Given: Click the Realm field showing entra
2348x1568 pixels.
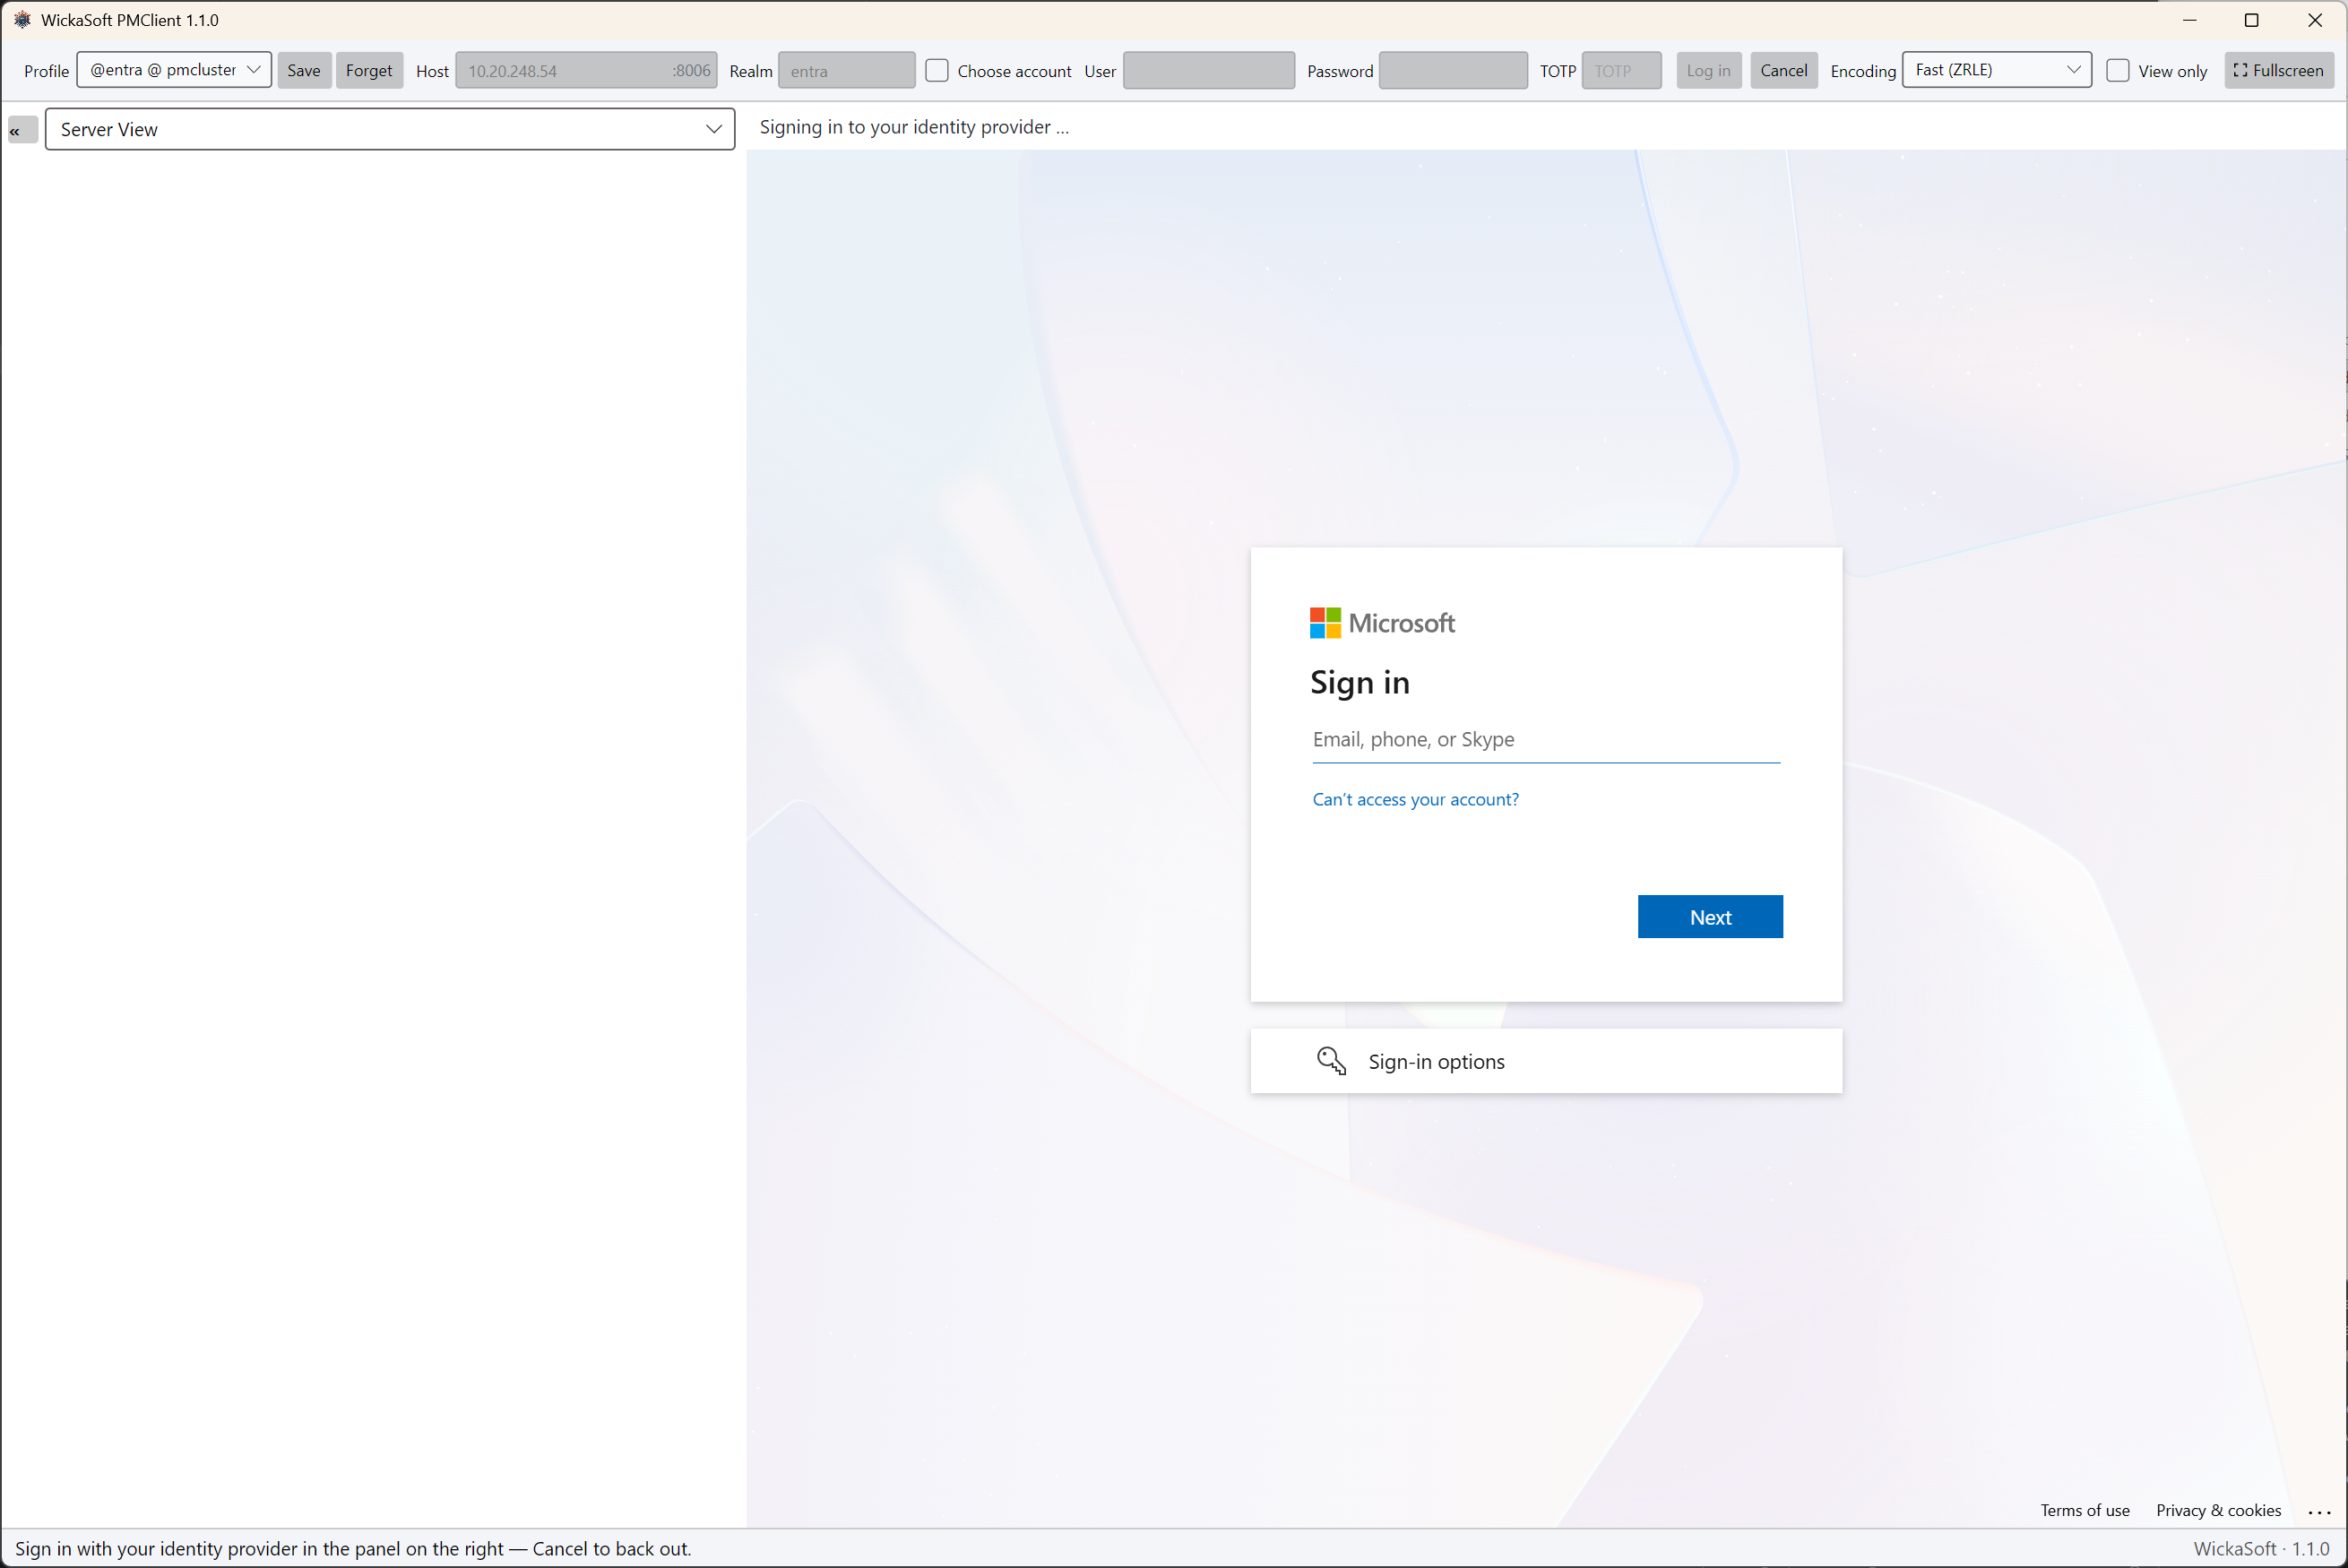Looking at the screenshot, I should pos(846,70).
